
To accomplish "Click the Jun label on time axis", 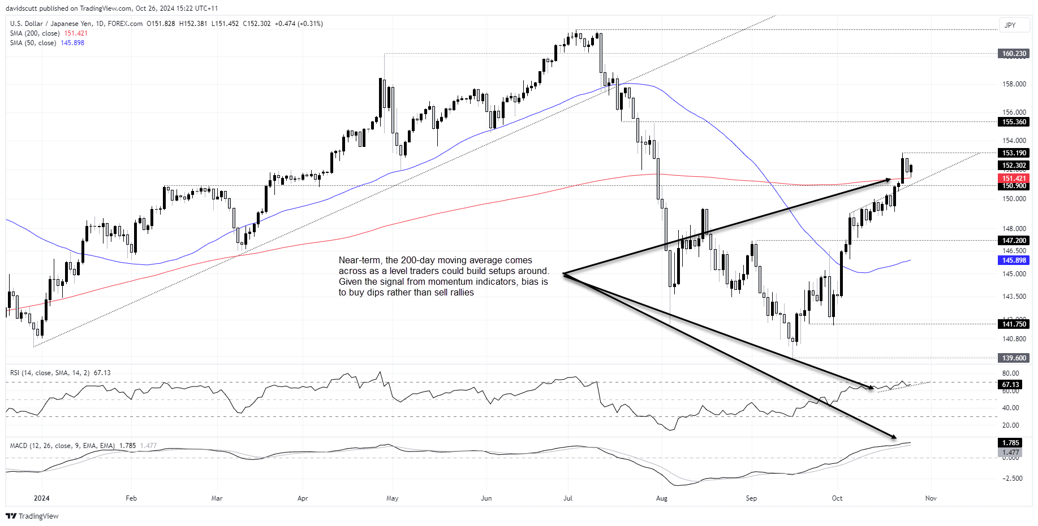I will (486, 498).
